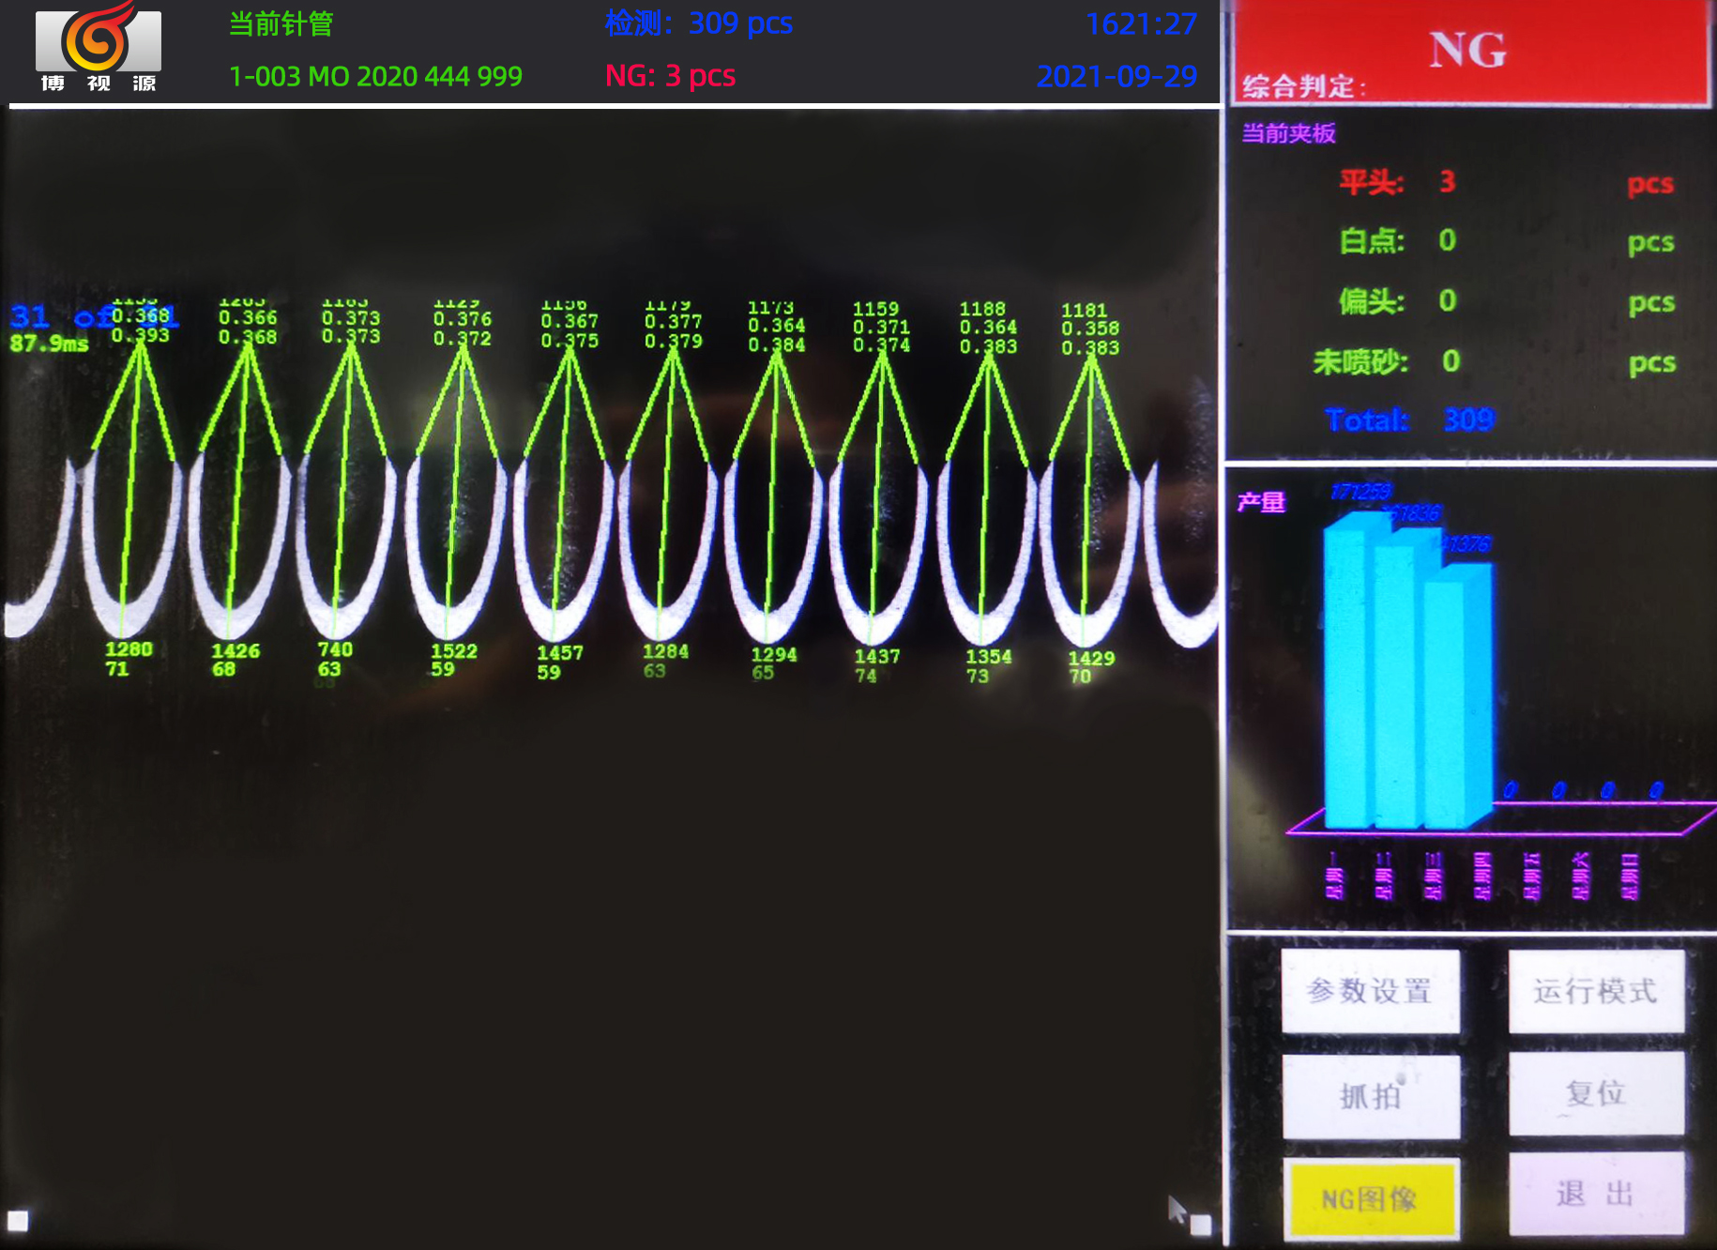Click the 白点 defect row label
1717x1250 pixels.
pos(1372,241)
